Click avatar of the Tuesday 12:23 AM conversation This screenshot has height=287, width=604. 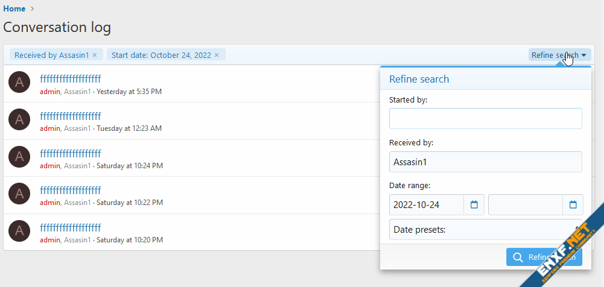[19, 119]
